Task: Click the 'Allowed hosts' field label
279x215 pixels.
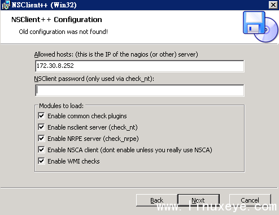Action: pyautogui.click(x=116, y=54)
